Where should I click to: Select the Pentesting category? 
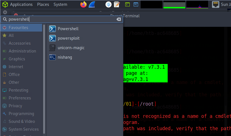[x=21, y=90]
